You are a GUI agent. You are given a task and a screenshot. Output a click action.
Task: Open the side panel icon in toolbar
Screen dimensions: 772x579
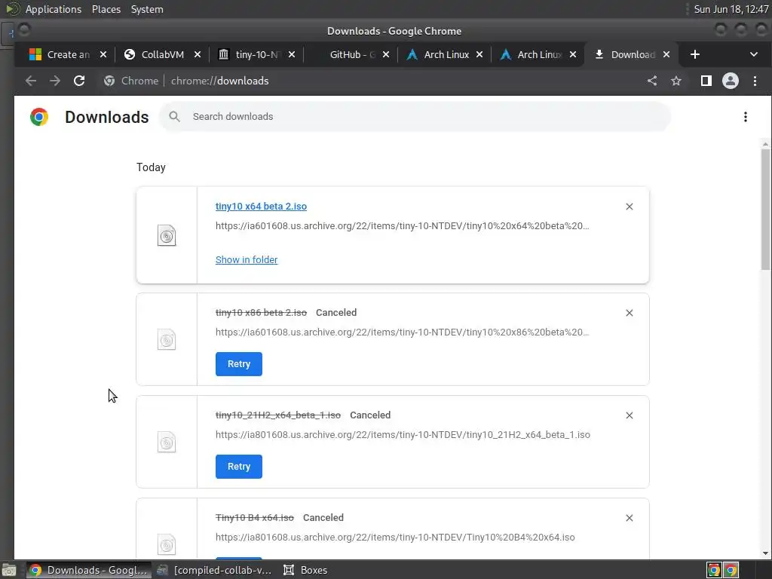(706, 81)
